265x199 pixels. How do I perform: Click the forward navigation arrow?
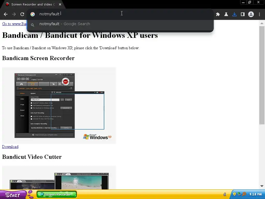14,14
